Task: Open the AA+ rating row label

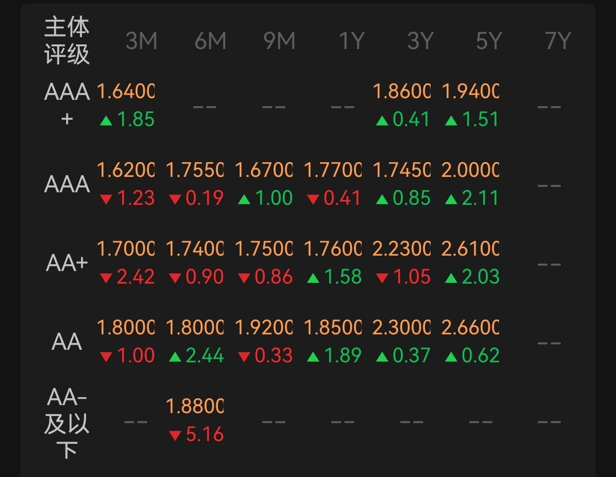Action: 67,263
